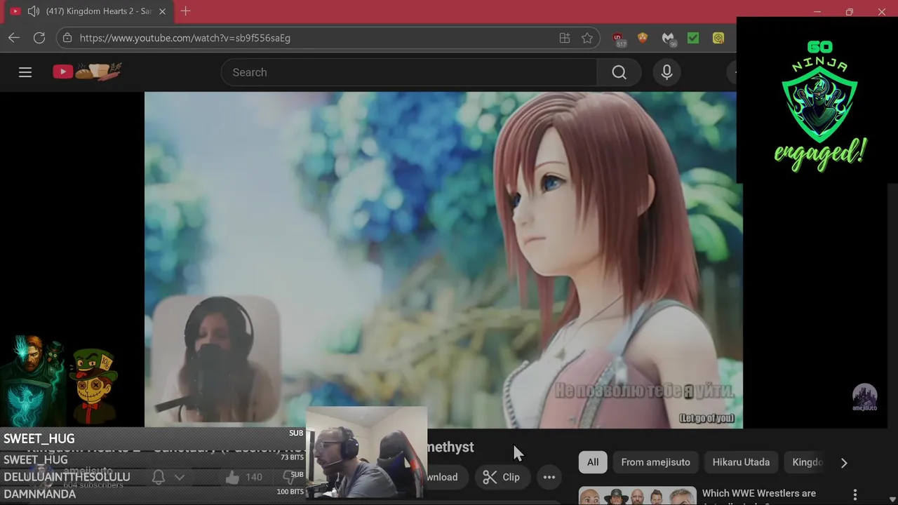Focus the YouTube Search input field
Image resolution: width=898 pixels, height=505 pixels.
[x=409, y=72]
